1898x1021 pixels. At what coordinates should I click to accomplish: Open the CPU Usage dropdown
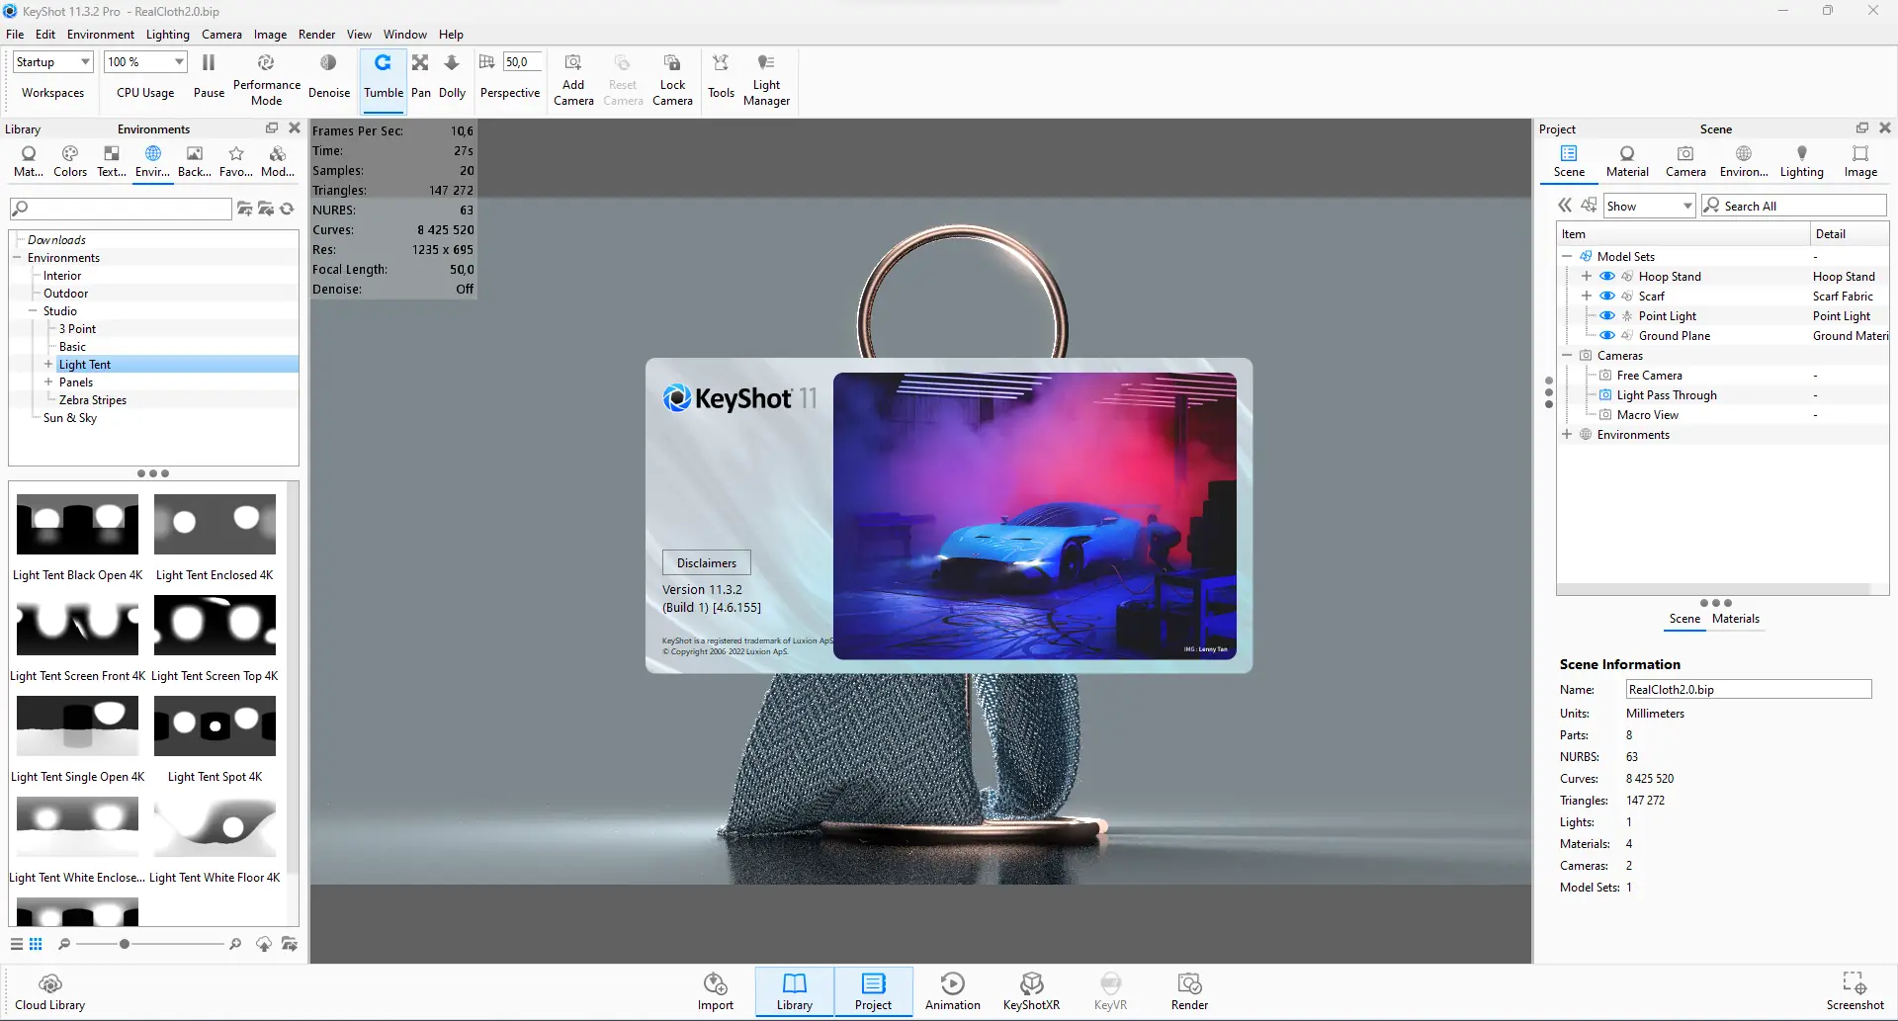pyautogui.click(x=145, y=62)
